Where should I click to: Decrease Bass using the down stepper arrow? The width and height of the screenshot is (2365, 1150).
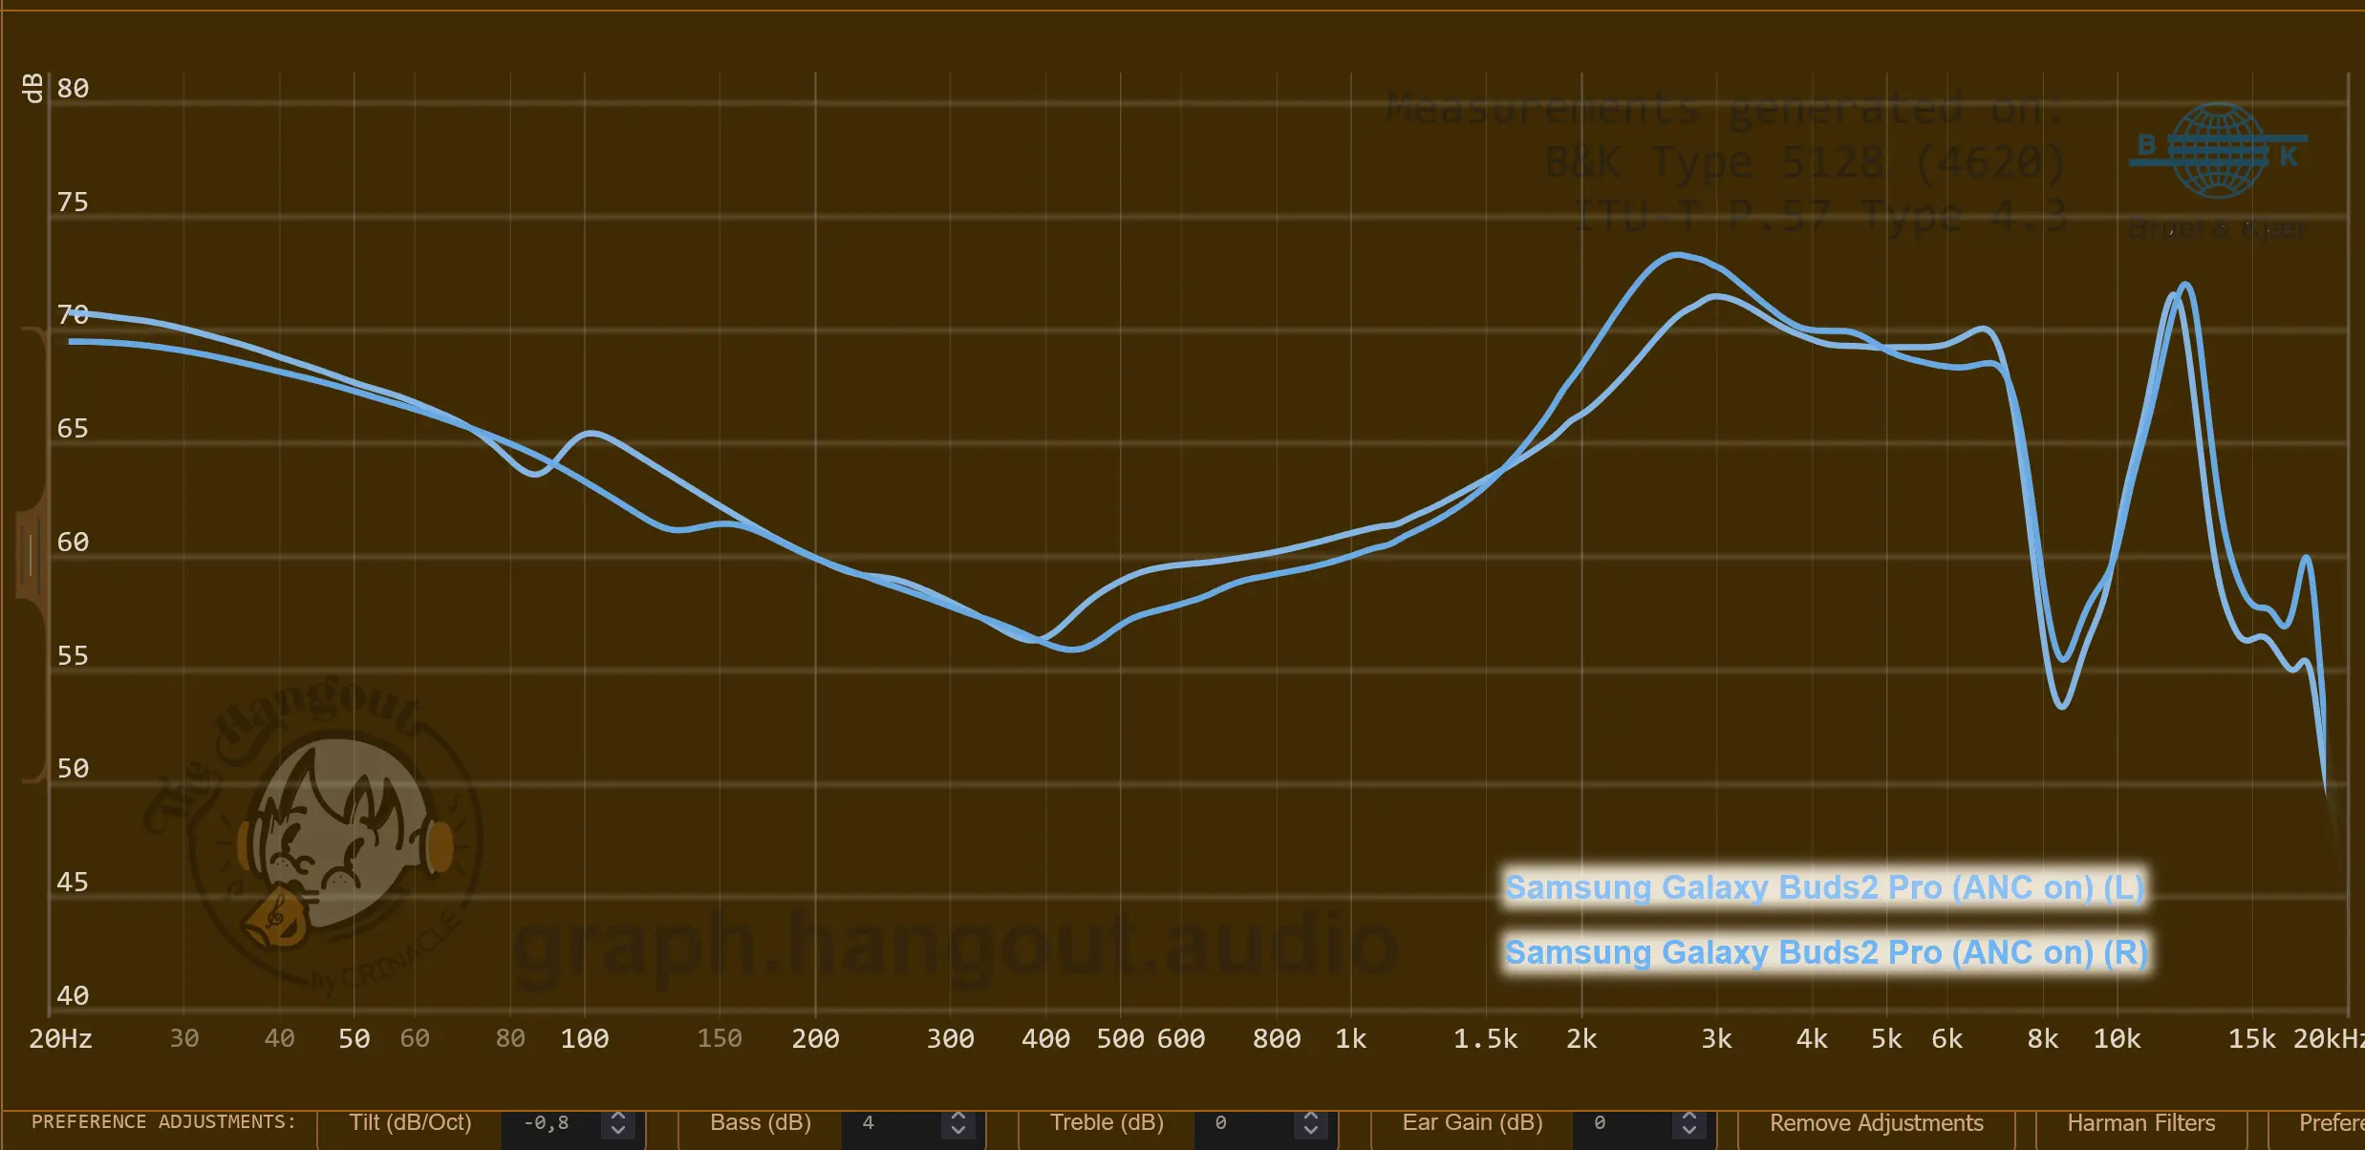958,1132
